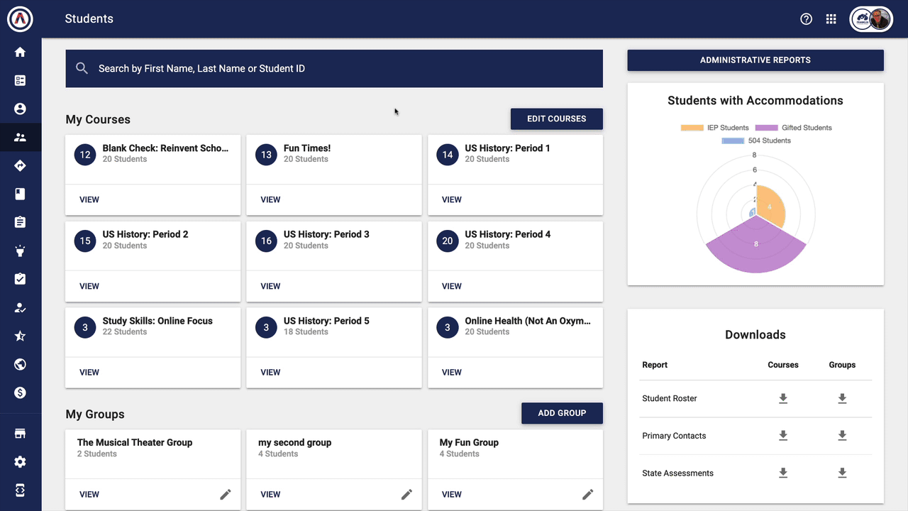Download the Student Roster for Courses
The image size is (908, 511).
coord(783,399)
